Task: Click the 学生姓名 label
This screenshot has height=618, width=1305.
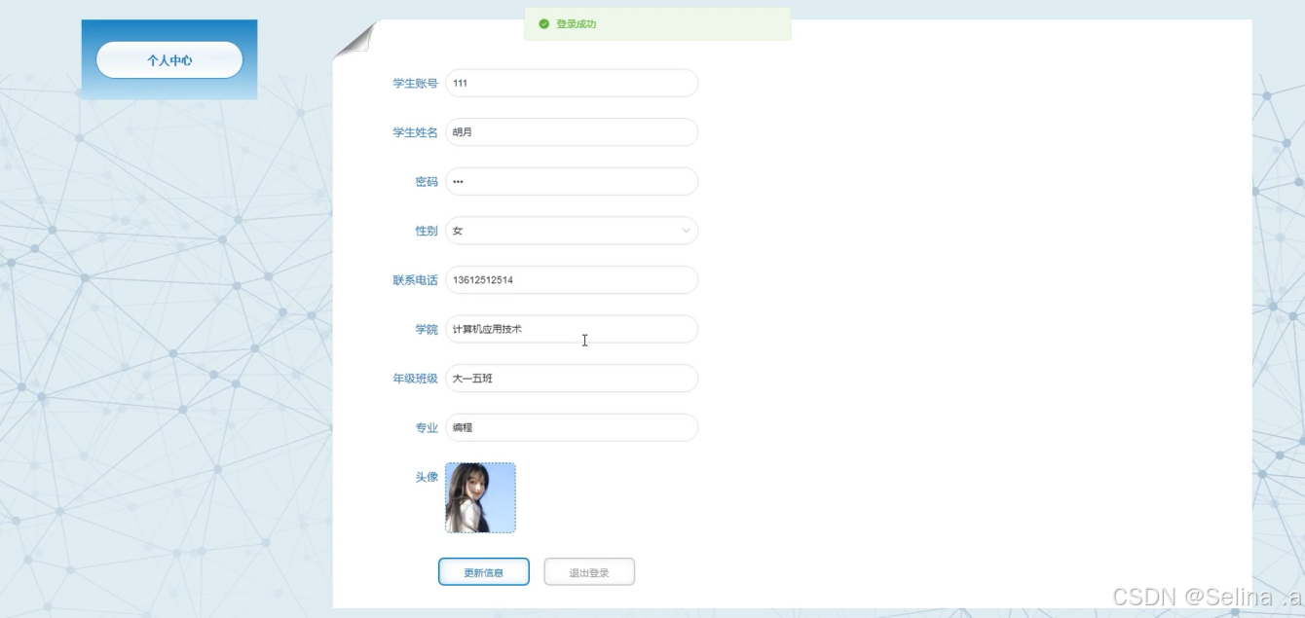Action: (x=415, y=133)
